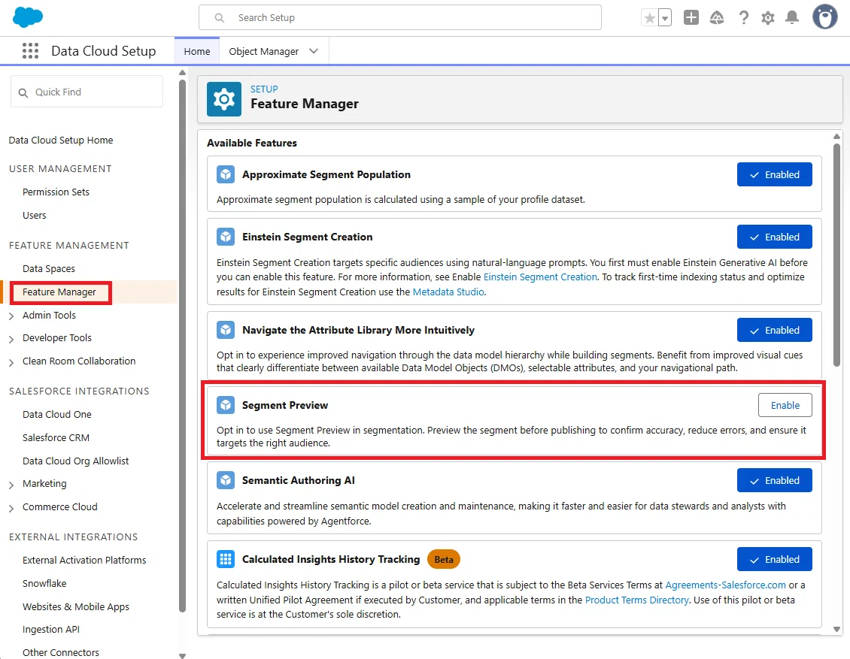Click the Trailhead guidance icon
The height and width of the screenshot is (659, 850).
click(x=717, y=18)
